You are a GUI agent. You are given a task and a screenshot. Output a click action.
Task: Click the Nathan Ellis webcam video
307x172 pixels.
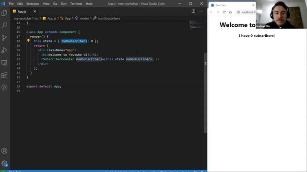coord(281,14)
